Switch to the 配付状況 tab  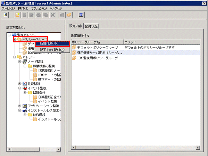click(91, 26)
